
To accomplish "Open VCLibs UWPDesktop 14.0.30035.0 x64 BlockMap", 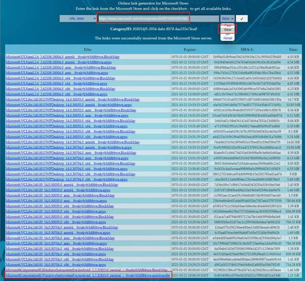I will pyautogui.click(x=71, y=121).
